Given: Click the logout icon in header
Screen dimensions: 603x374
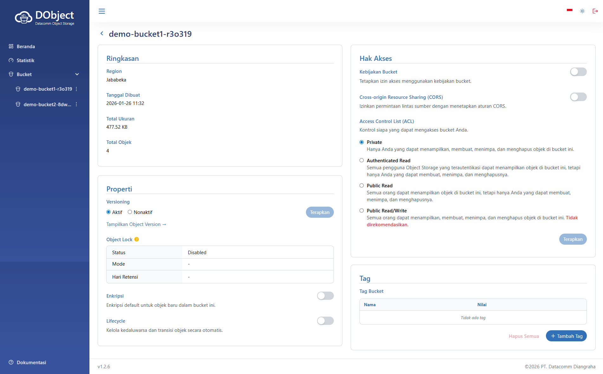Looking at the screenshot, I should [595, 11].
